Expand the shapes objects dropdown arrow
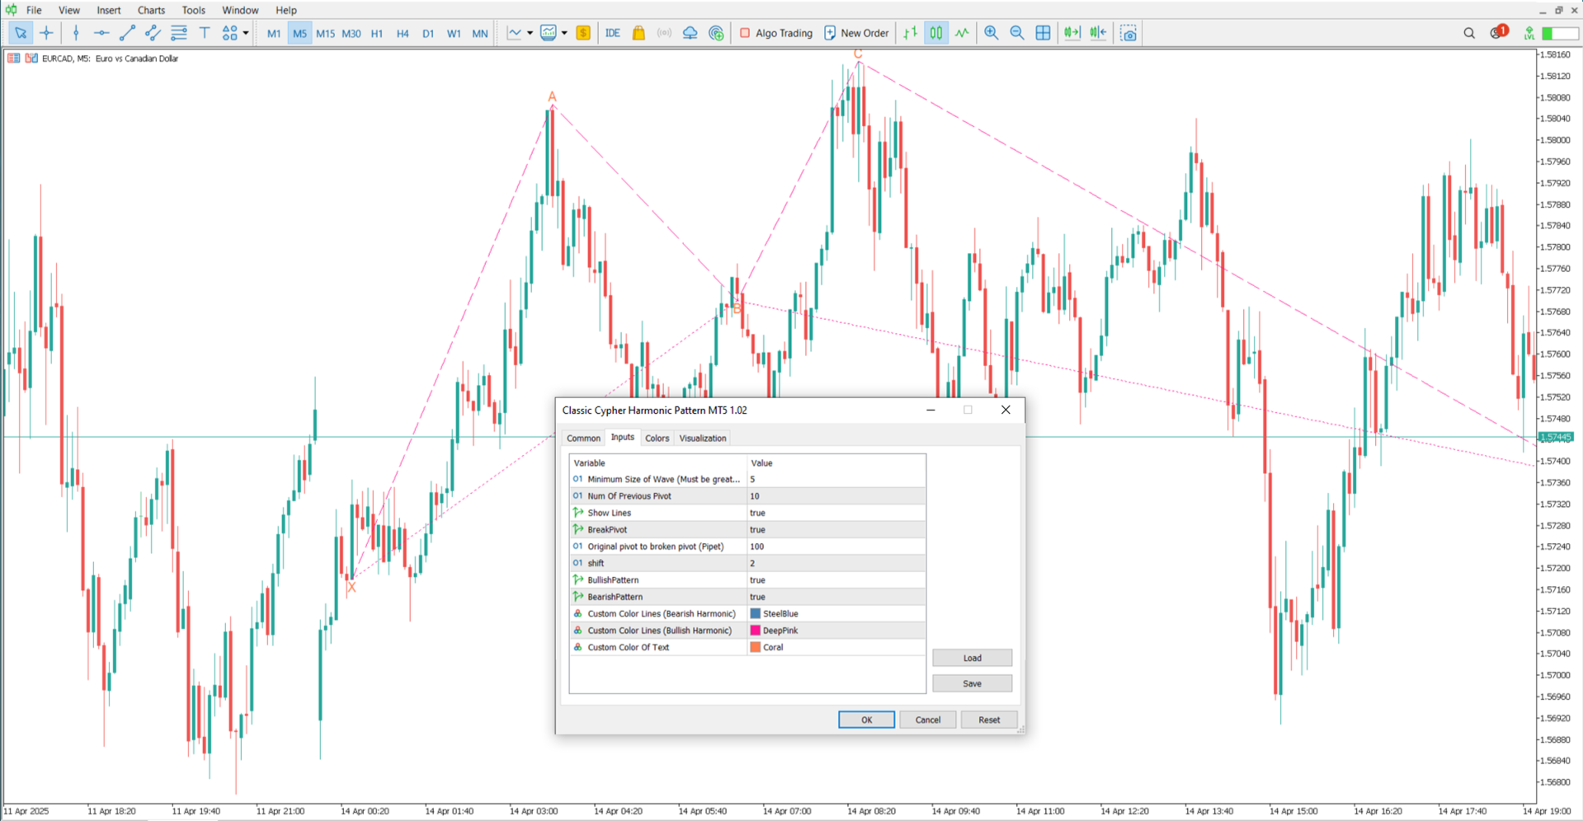 point(246,33)
